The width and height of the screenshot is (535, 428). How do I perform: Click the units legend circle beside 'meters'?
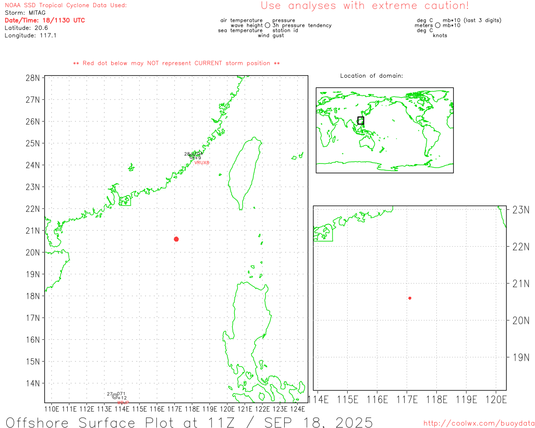point(438,25)
